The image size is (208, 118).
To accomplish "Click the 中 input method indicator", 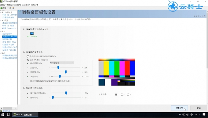I will 192,115.
